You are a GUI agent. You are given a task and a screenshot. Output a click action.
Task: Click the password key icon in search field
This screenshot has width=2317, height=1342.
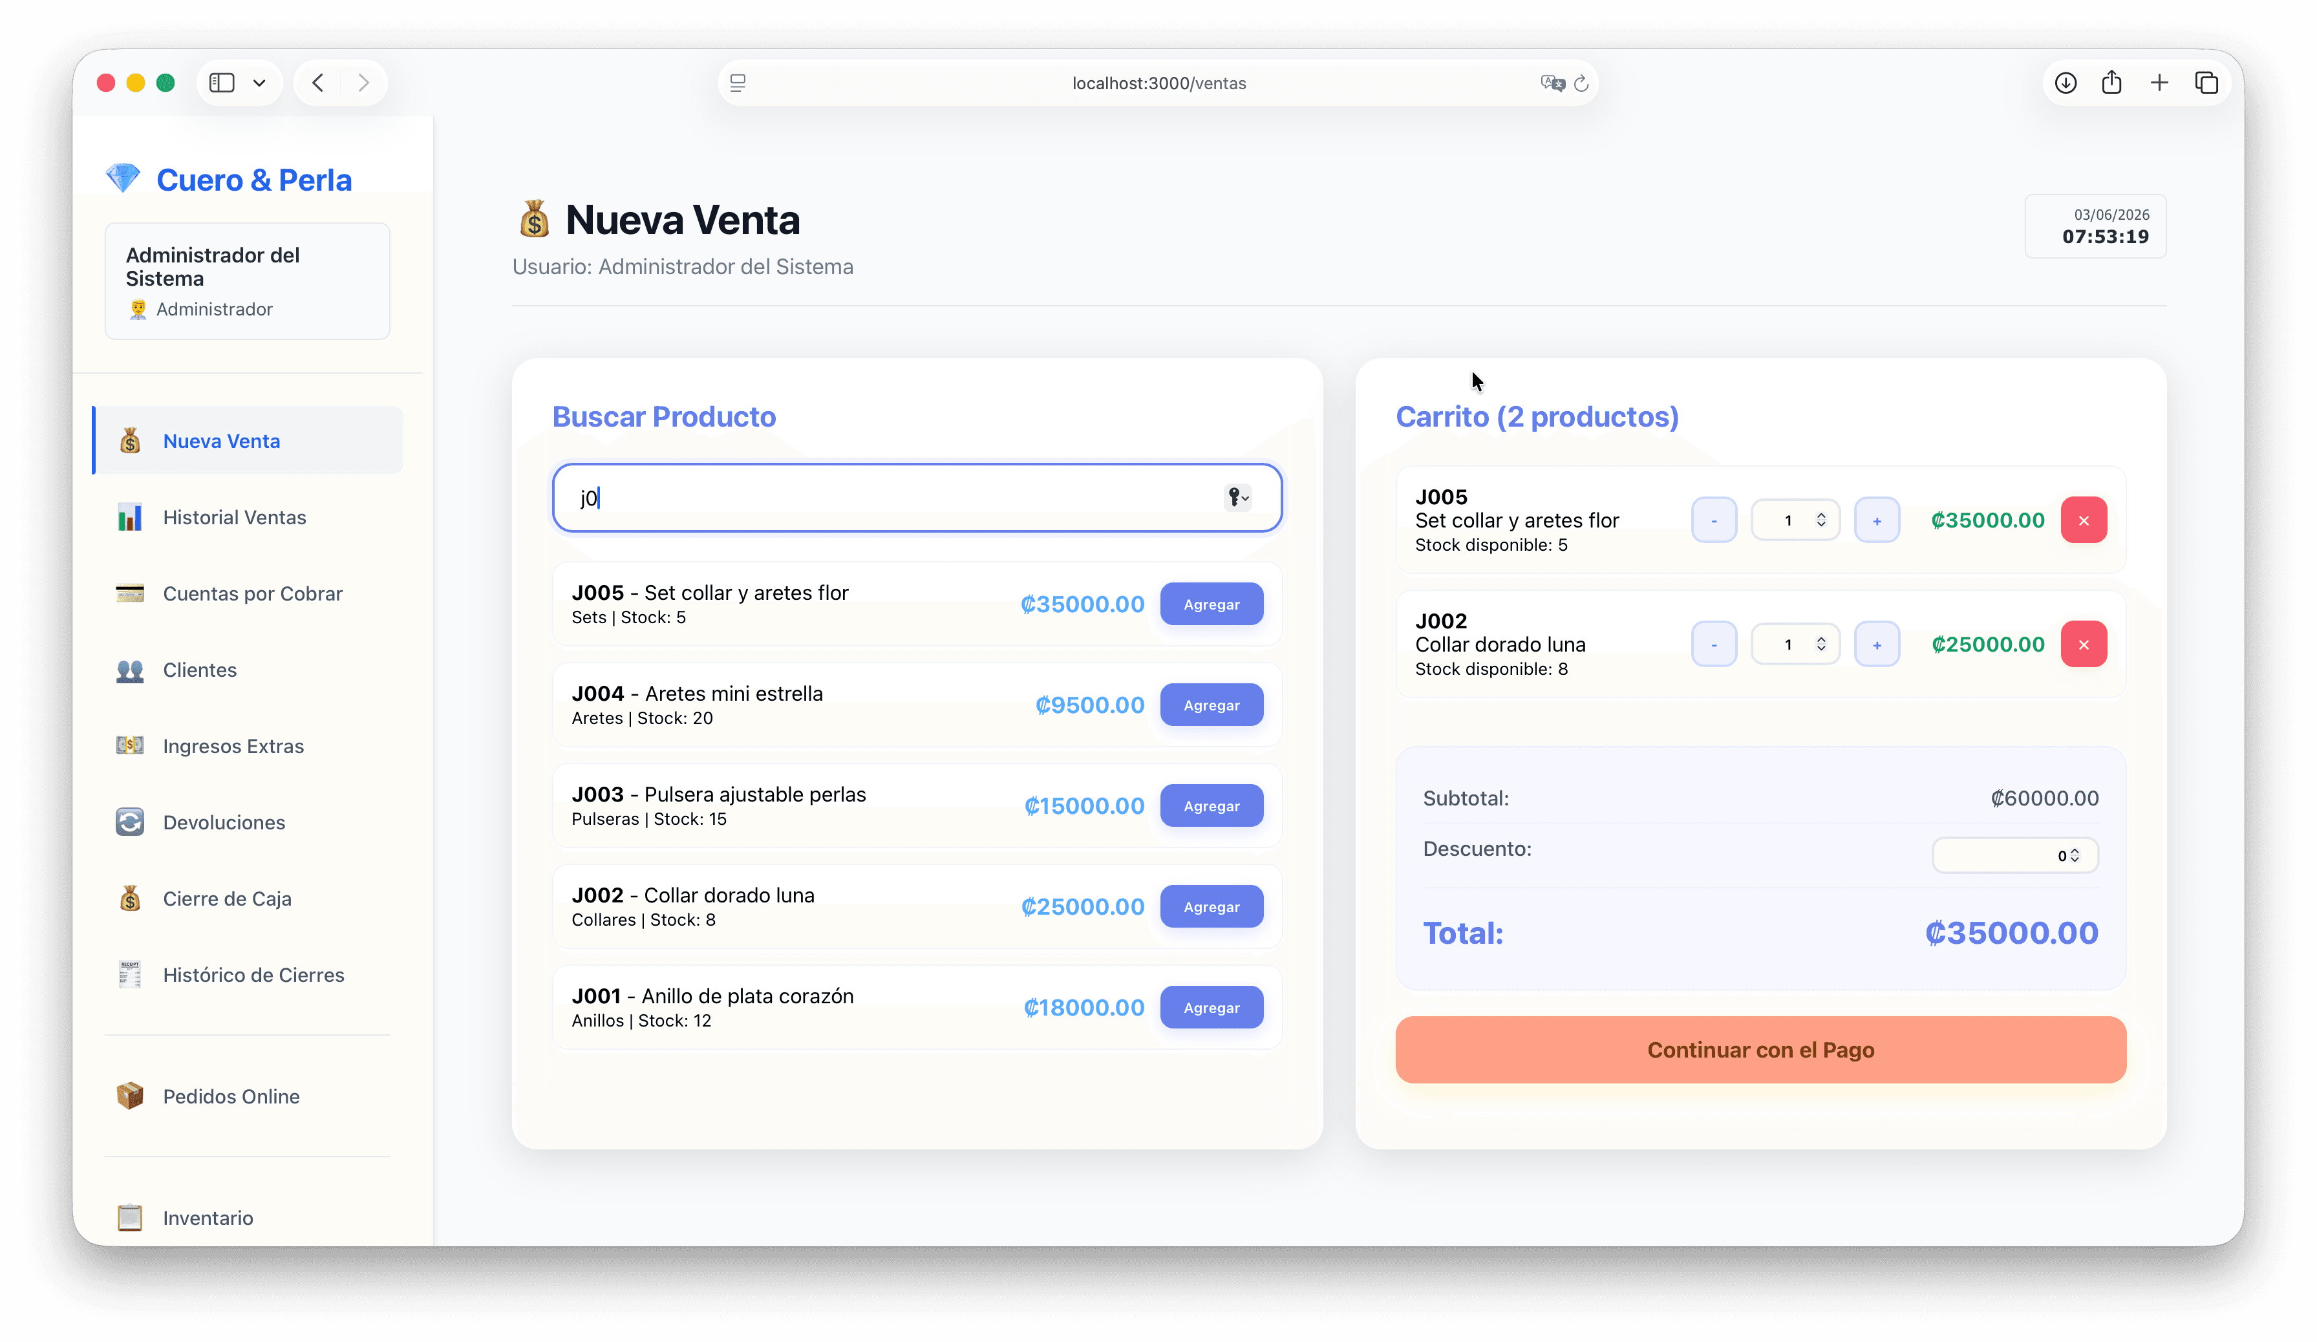[x=1237, y=497]
